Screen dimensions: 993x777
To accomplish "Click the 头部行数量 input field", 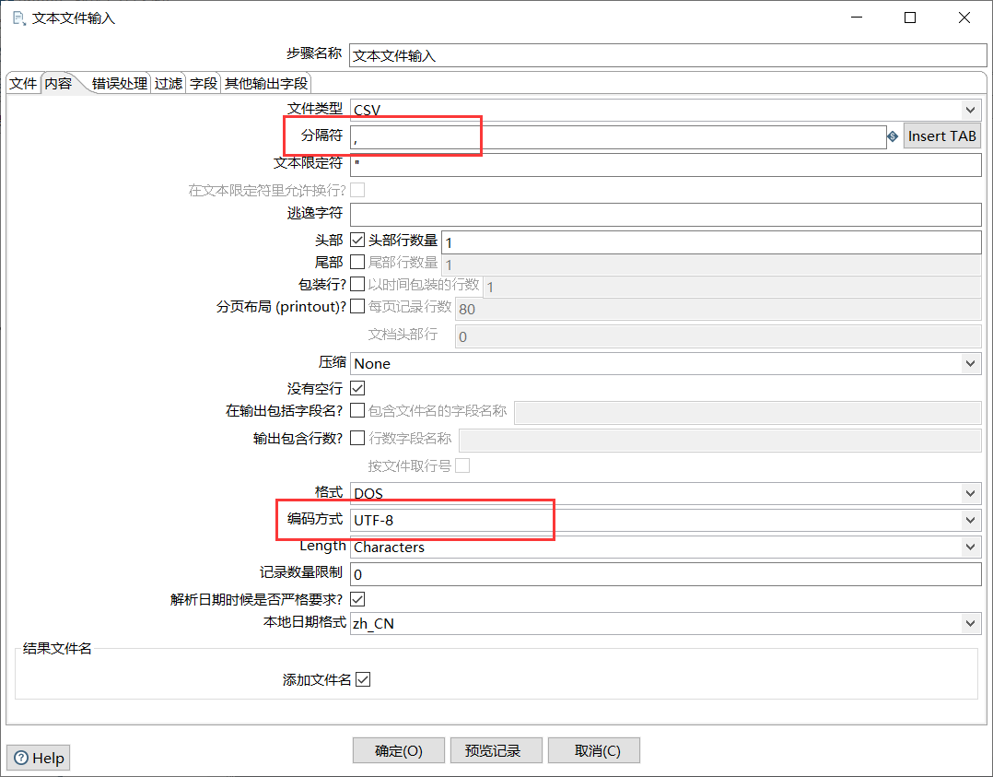I will pos(711,242).
